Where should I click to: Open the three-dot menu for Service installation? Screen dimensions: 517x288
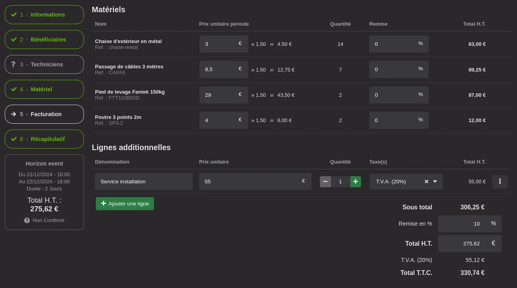[x=500, y=182]
